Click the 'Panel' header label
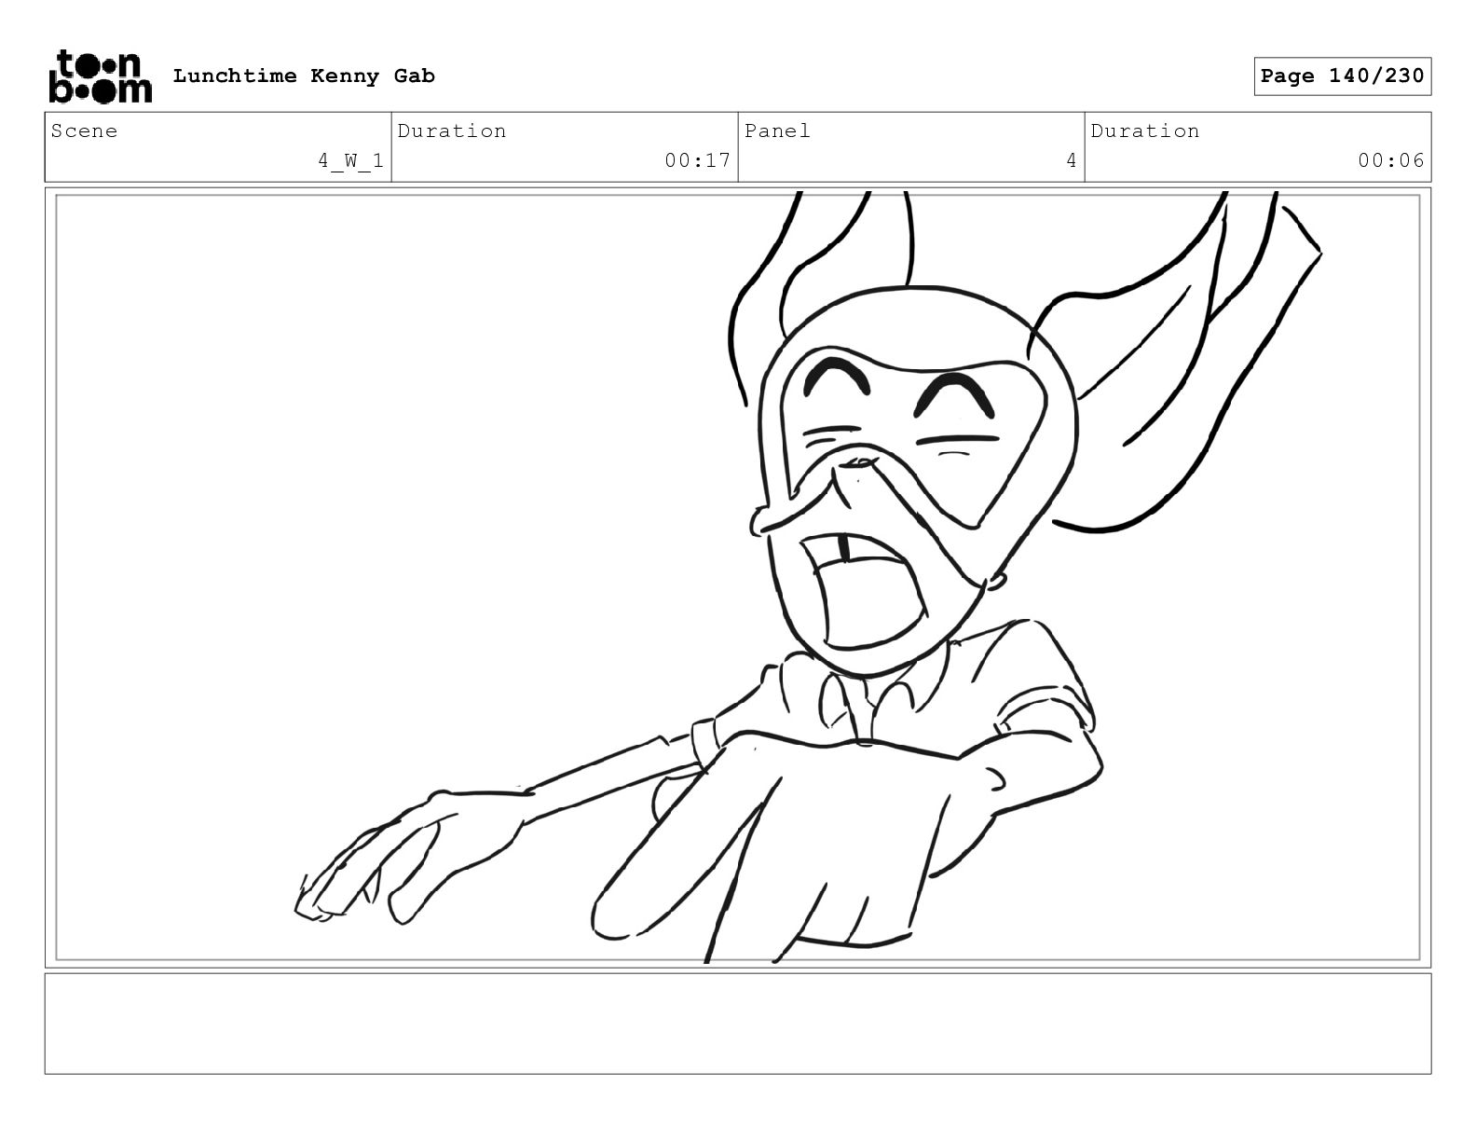This screenshot has width=1476, height=1141. [777, 131]
